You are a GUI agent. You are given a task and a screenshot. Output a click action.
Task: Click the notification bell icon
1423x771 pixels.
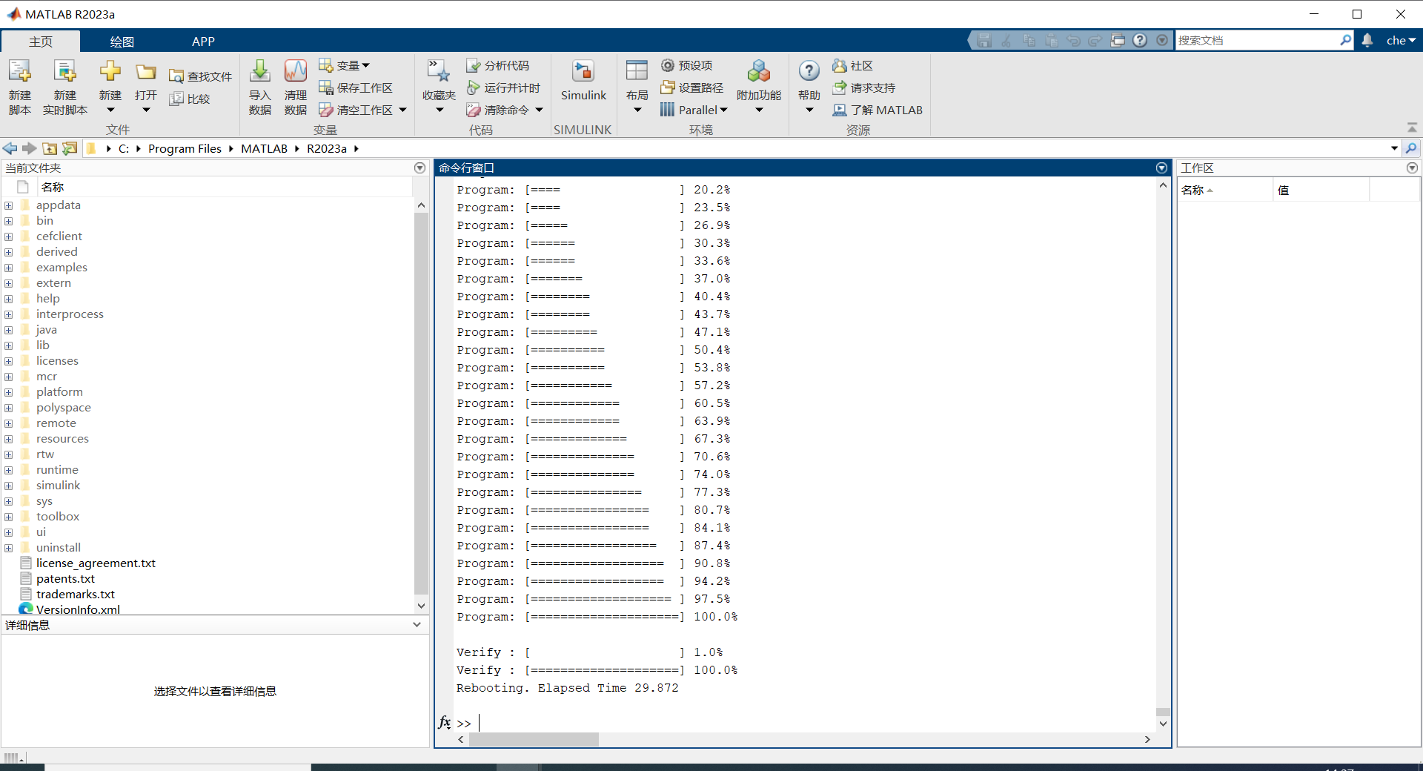pos(1367,41)
